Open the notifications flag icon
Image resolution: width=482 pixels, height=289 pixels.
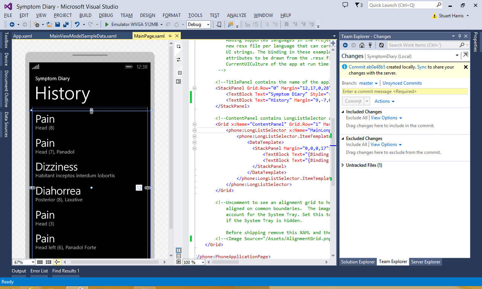click(357, 5)
